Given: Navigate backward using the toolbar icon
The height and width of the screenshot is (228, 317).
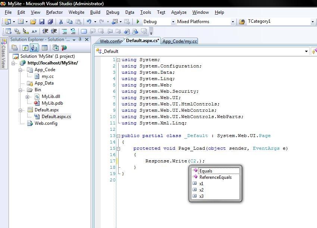Looking at the screenshot, I should pos(115,22).
